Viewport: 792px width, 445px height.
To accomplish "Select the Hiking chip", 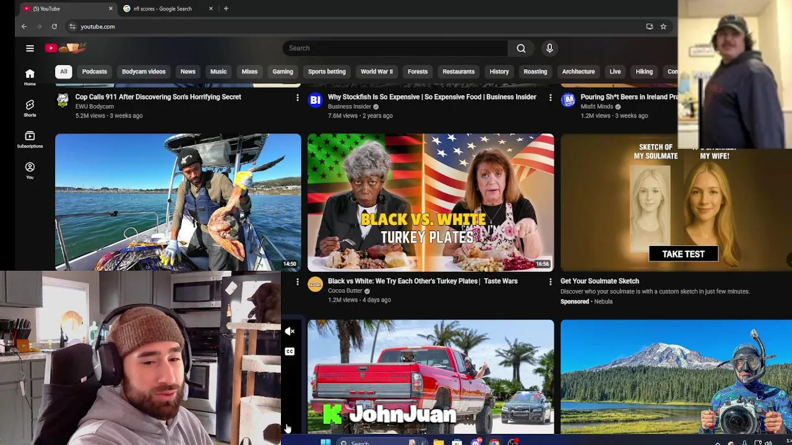I will [x=644, y=72].
